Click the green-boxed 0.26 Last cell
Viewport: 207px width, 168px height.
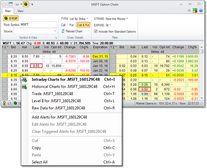click(x=145, y=85)
